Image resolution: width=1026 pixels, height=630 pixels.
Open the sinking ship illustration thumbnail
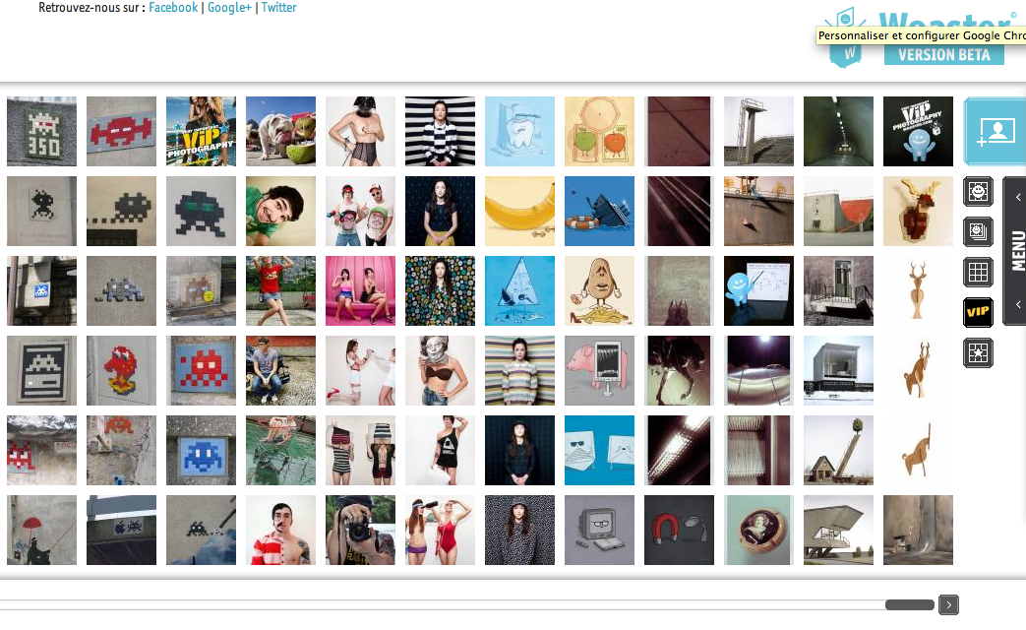coord(599,211)
